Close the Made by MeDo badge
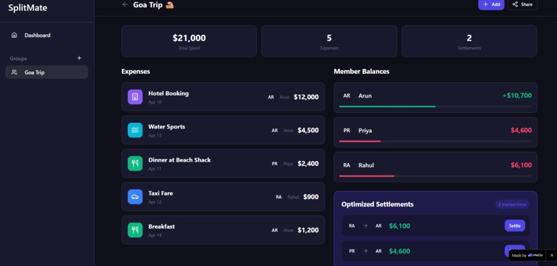 551,256
